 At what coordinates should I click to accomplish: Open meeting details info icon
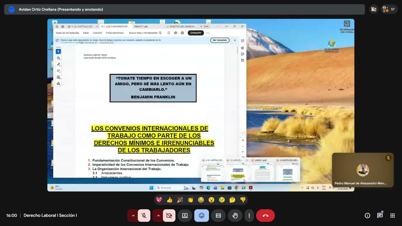point(367,216)
